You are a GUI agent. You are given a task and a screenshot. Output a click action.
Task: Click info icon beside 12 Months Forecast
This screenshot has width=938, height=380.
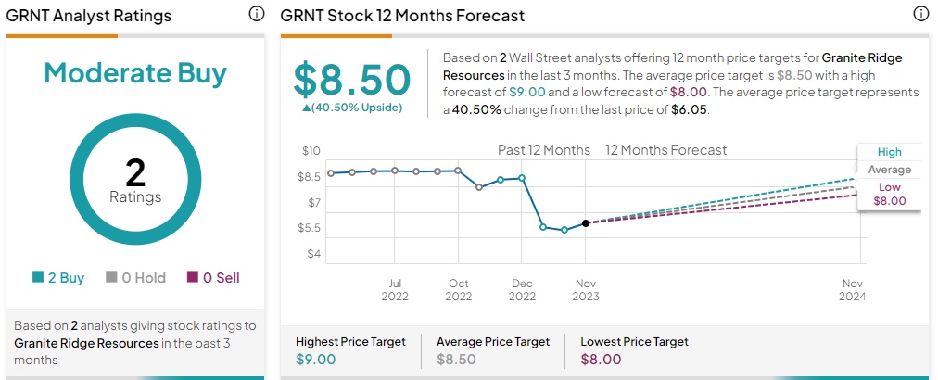point(920,14)
